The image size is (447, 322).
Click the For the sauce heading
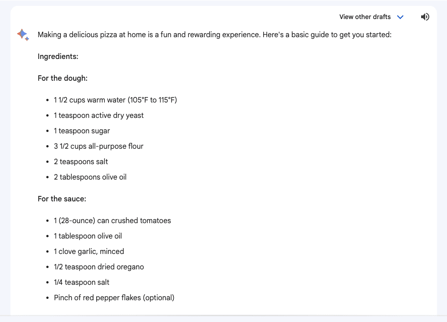point(62,199)
